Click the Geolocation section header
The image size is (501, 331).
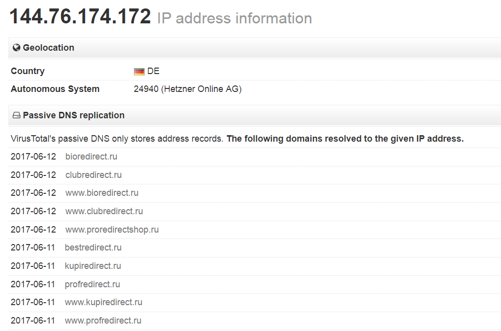[x=48, y=48]
